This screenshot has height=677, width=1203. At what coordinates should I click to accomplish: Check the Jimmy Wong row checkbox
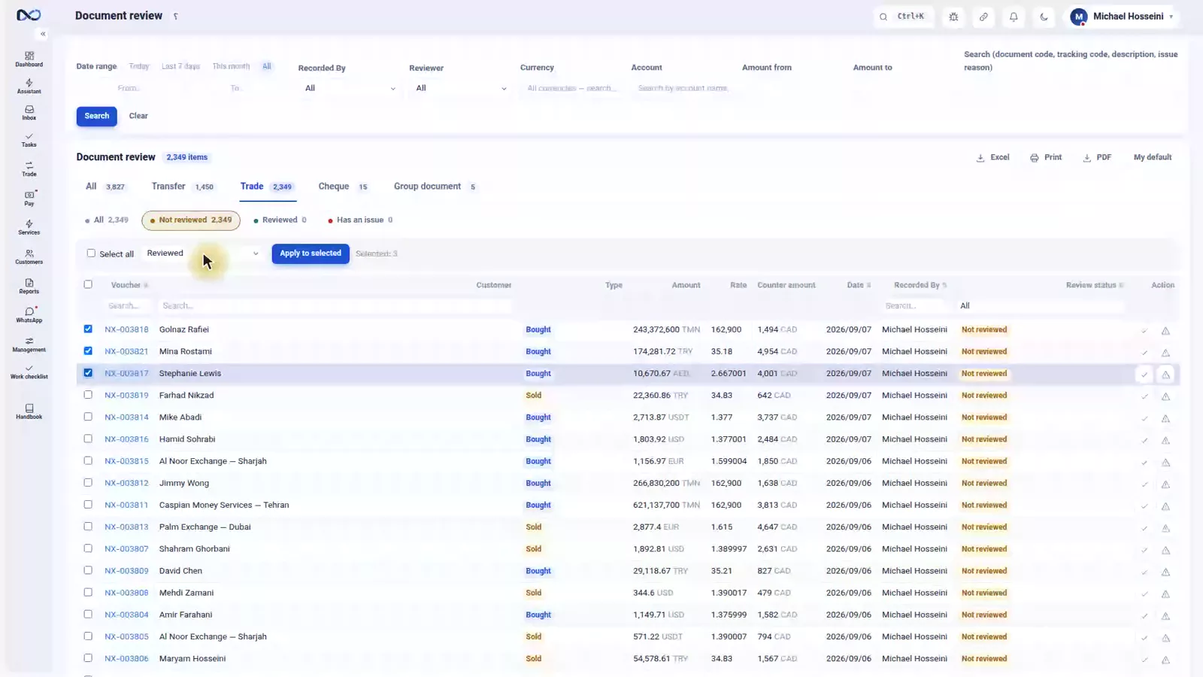[x=88, y=482]
